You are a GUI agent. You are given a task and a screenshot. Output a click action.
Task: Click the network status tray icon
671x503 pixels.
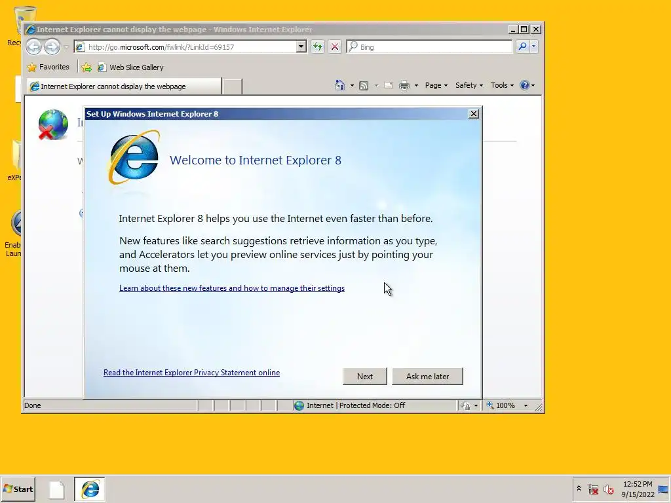(592, 489)
